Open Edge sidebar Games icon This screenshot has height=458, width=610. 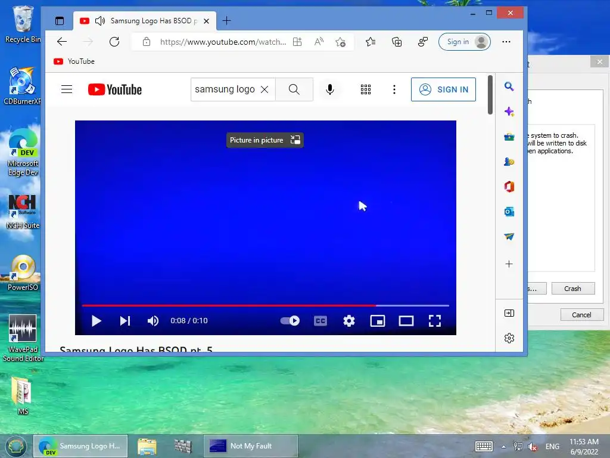coord(509,162)
